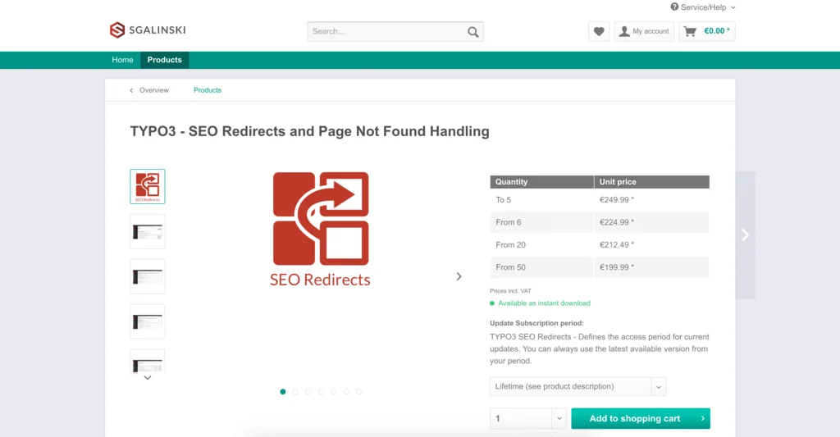Click the Sgalinski logo
The image size is (840, 437).
(148, 30)
